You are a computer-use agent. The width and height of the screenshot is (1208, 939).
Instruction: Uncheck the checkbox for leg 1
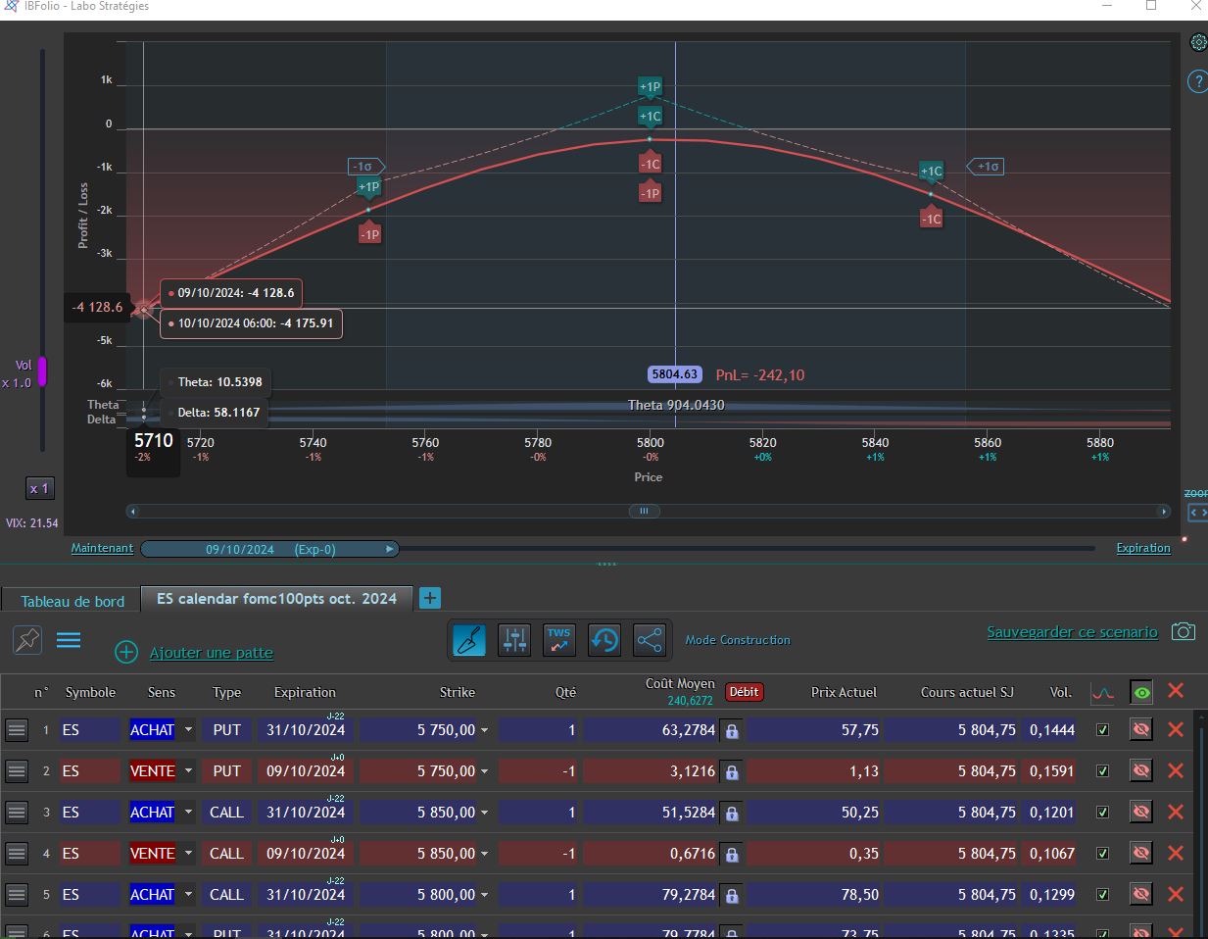point(1103,730)
